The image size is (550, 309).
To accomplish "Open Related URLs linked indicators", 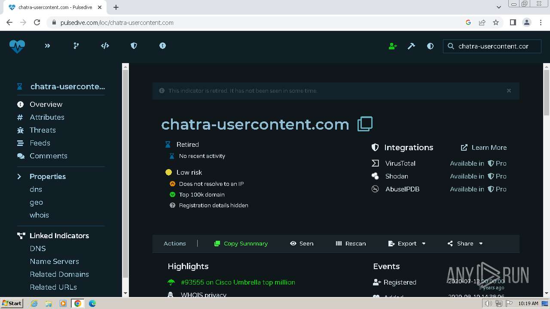I will click(x=53, y=287).
